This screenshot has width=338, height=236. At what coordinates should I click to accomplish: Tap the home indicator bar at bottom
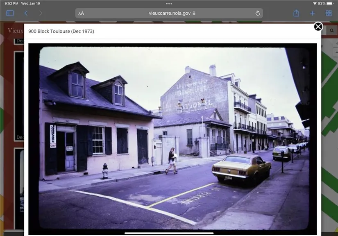(x=169, y=233)
